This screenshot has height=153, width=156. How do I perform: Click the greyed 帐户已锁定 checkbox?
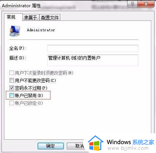tap(12, 103)
